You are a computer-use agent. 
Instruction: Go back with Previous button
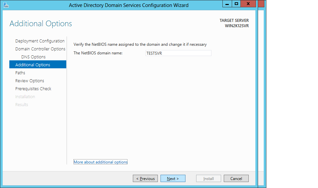coord(145,178)
